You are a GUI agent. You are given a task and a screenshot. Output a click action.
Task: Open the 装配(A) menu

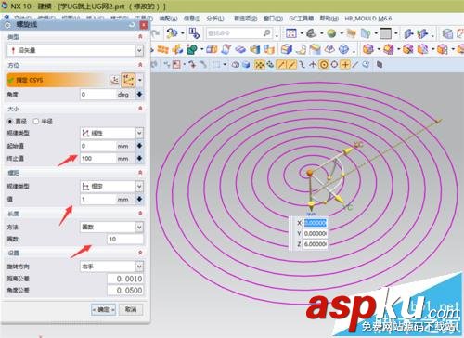tap(168, 19)
